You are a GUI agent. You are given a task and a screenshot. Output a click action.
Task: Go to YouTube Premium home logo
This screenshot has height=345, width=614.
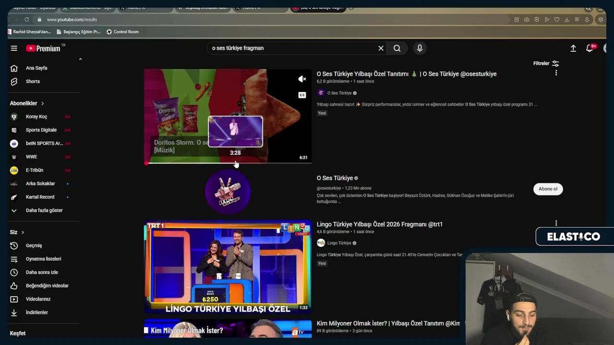pyautogui.click(x=43, y=48)
